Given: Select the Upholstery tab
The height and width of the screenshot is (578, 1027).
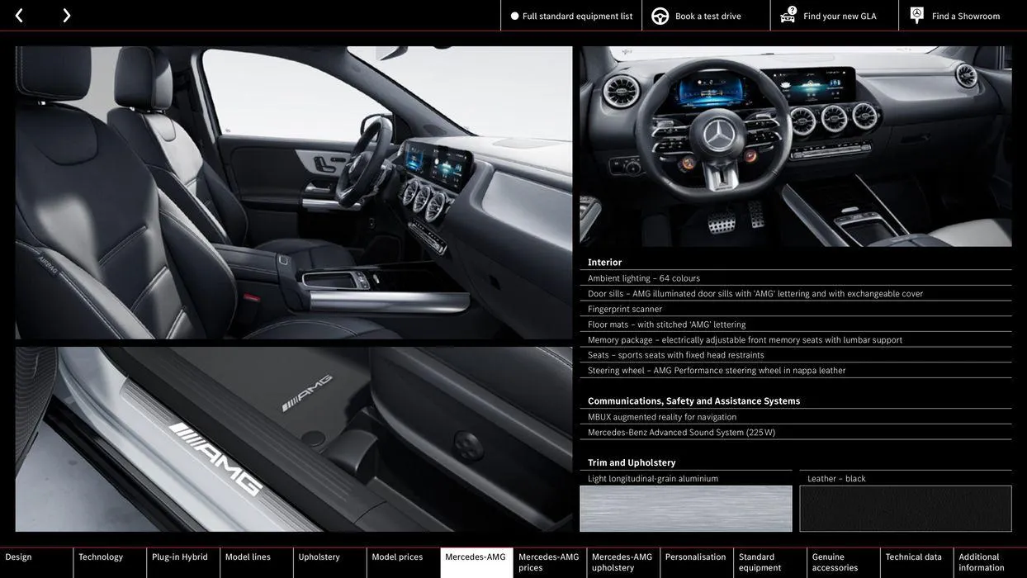Looking at the screenshot, I should click(x=330, y=563).
